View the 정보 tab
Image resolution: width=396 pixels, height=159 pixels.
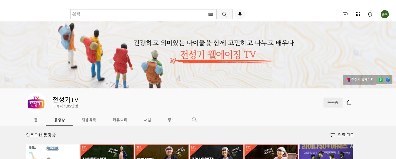point(171,120)
